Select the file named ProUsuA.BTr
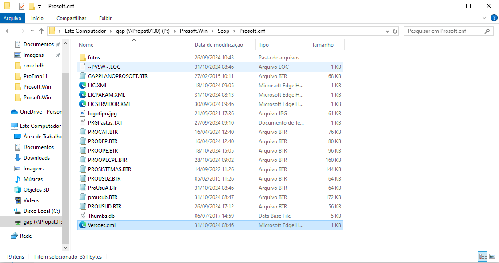This screenshot has height=263, width=499. point(102,188)
